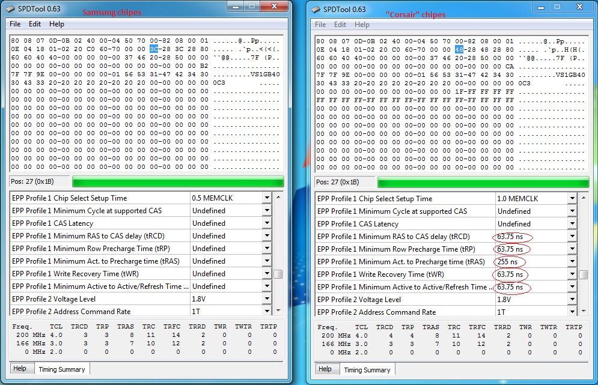
Task: Click scrollbar thumb of left parameter list
Action: pyautogui.click(x=278, y=274)
